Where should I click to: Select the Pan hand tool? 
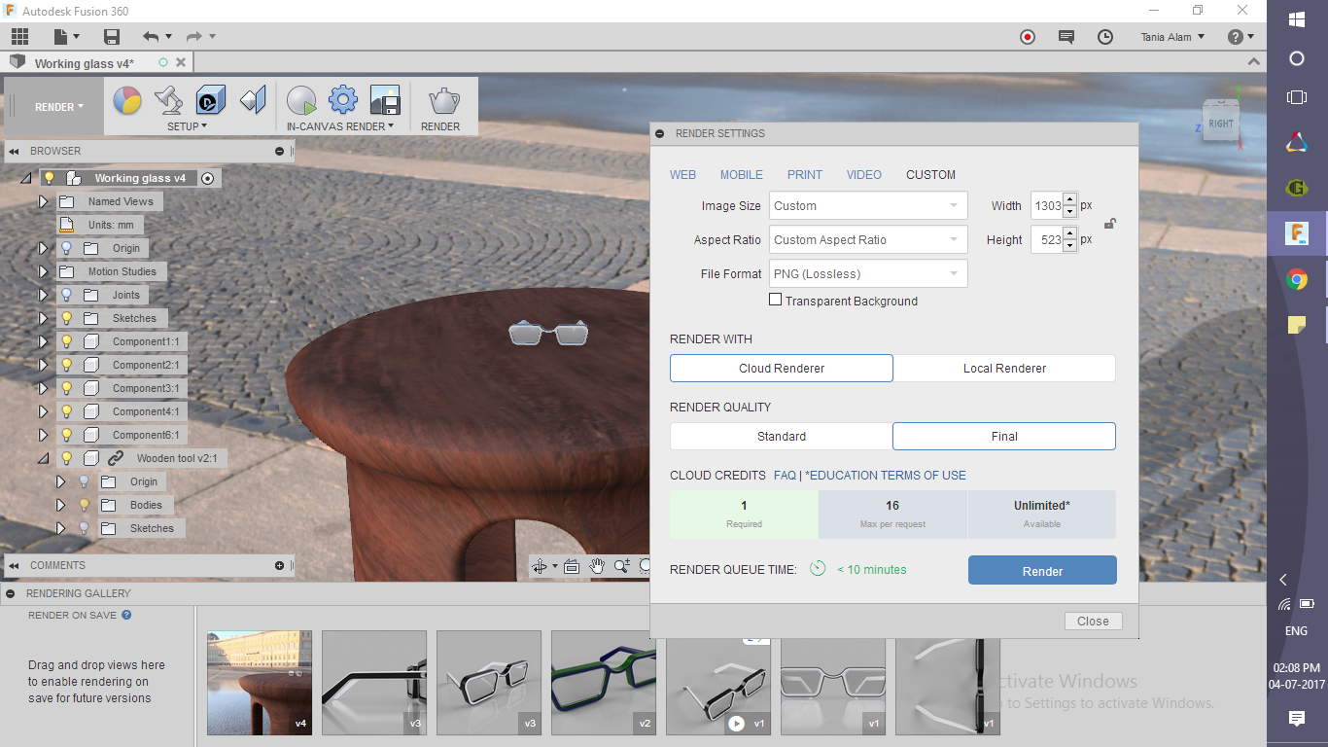click(x=597, y=566)
